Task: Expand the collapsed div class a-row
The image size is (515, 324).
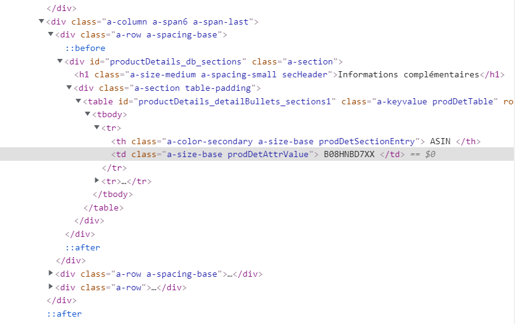Action: click(x=50, y=287)
